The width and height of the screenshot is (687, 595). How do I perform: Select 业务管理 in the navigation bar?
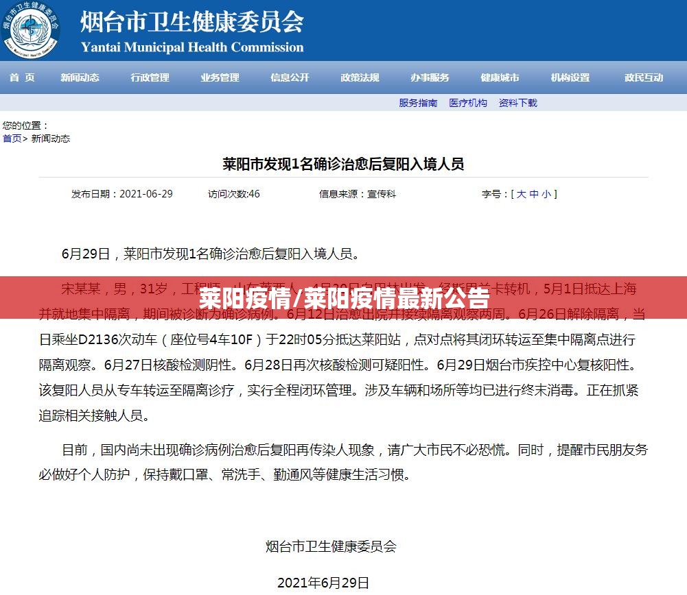220,77
